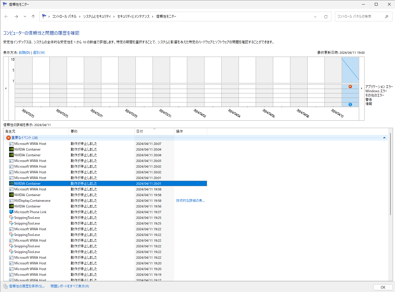Click the red application error marker in chart

point(350,87)
